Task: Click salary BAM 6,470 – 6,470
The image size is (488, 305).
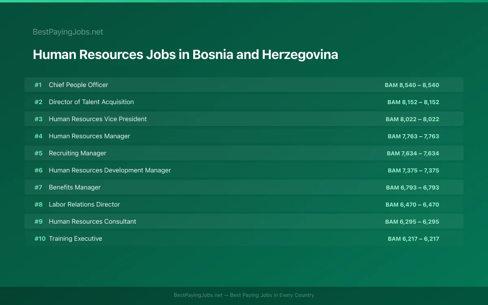Action: 412,205
